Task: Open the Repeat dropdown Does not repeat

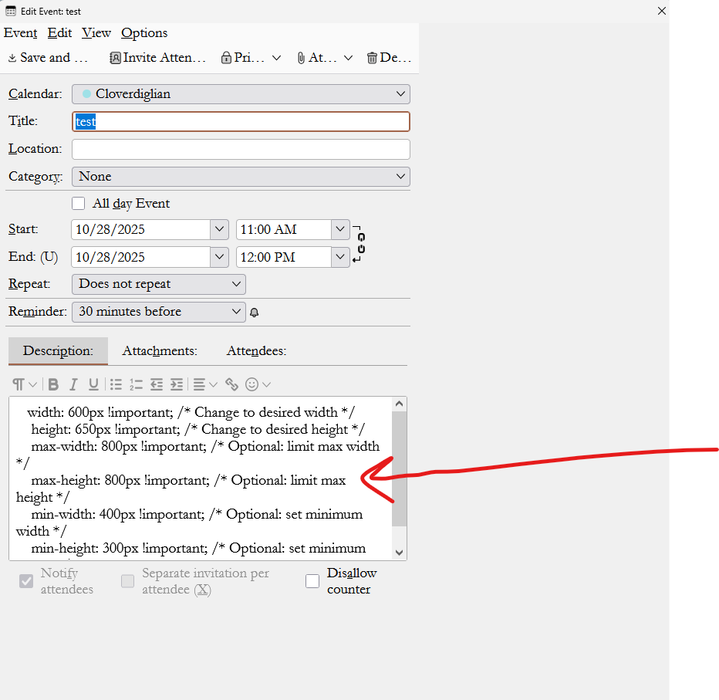Action: point(159,284)
